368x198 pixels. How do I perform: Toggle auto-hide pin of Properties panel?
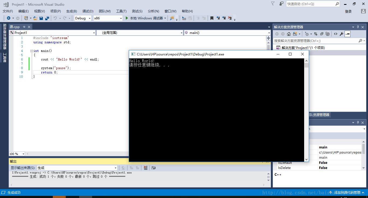358,122
